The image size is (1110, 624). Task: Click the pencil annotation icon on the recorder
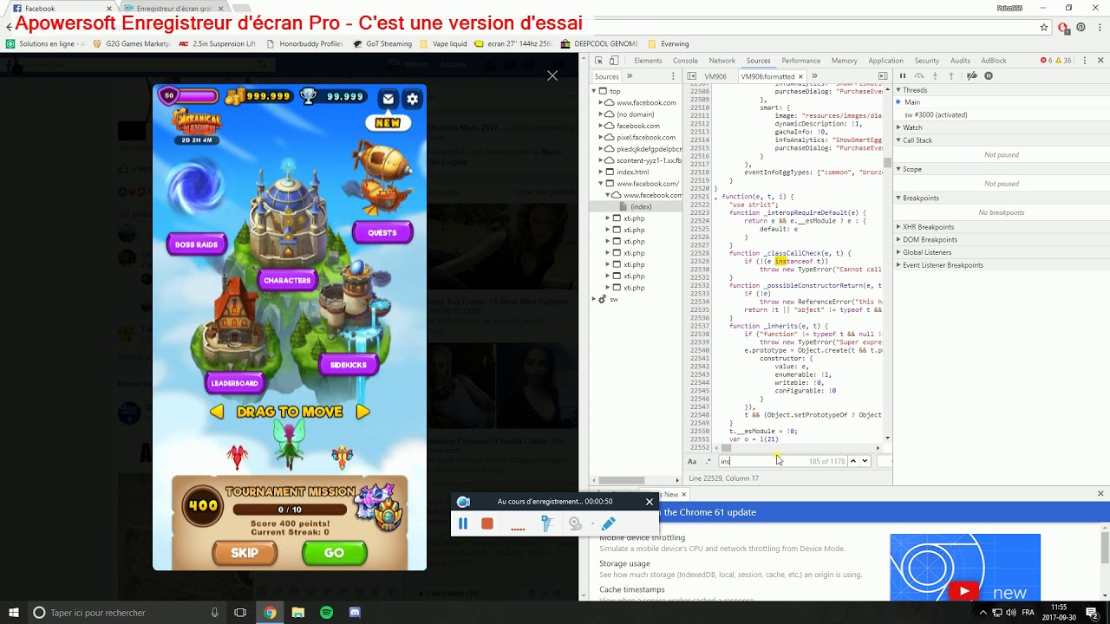click(x=609, y=523)
